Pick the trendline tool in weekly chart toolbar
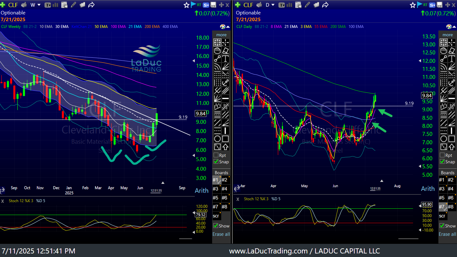The image size is (457, 257). tap(217, 58)
